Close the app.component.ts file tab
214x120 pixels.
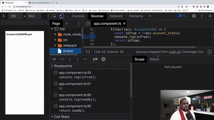tap(124, 24)
